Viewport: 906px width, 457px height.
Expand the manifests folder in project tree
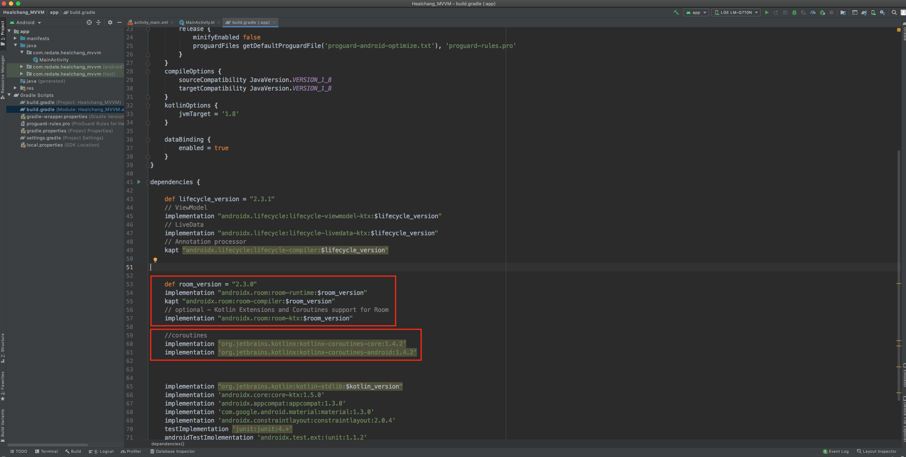15,38
